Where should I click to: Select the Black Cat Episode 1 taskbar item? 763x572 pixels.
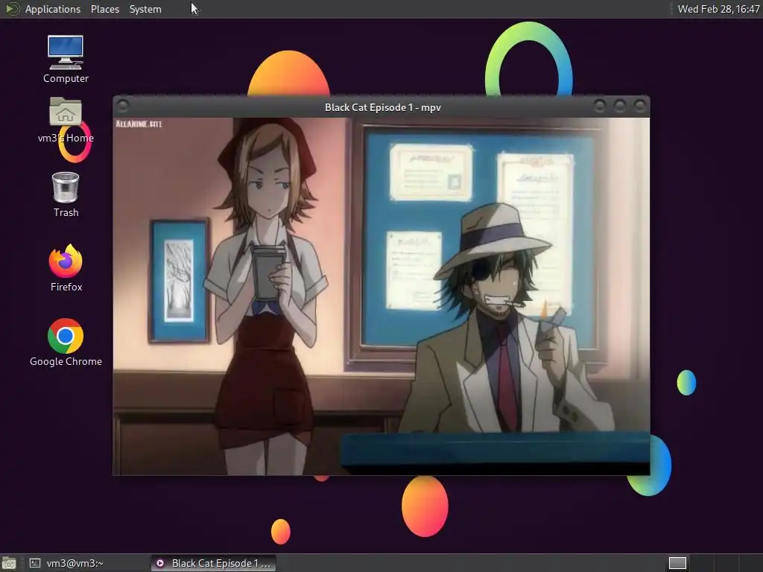[213, 563]
